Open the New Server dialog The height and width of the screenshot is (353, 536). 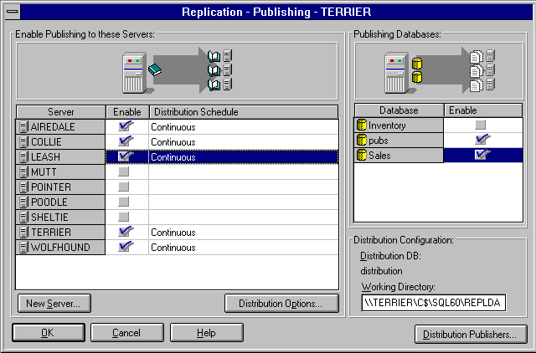pos(54,303)
